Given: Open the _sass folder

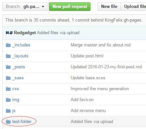Looking at the screenshot, I should (18, 78).
